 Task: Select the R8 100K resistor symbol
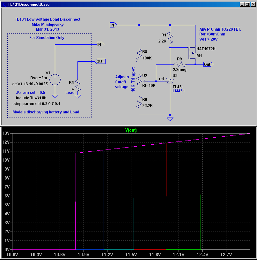click(x=139, y=55)
